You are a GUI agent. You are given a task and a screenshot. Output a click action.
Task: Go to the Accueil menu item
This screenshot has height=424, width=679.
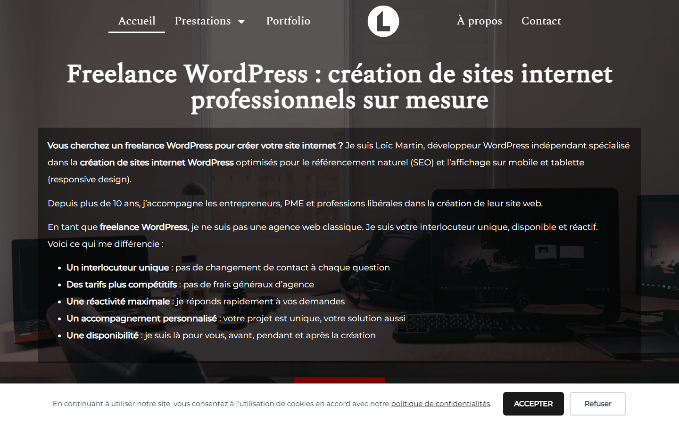137,21
